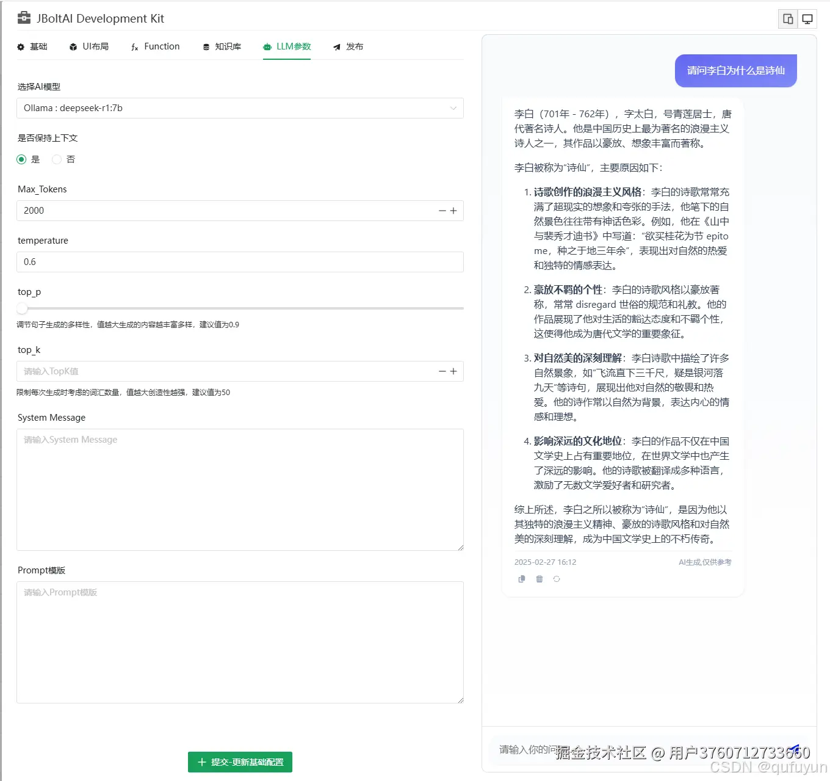
Task: Switch to mobile device preview icon
Action: 787,18
